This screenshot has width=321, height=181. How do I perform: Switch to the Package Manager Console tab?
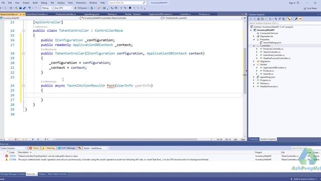click(13, 174)
